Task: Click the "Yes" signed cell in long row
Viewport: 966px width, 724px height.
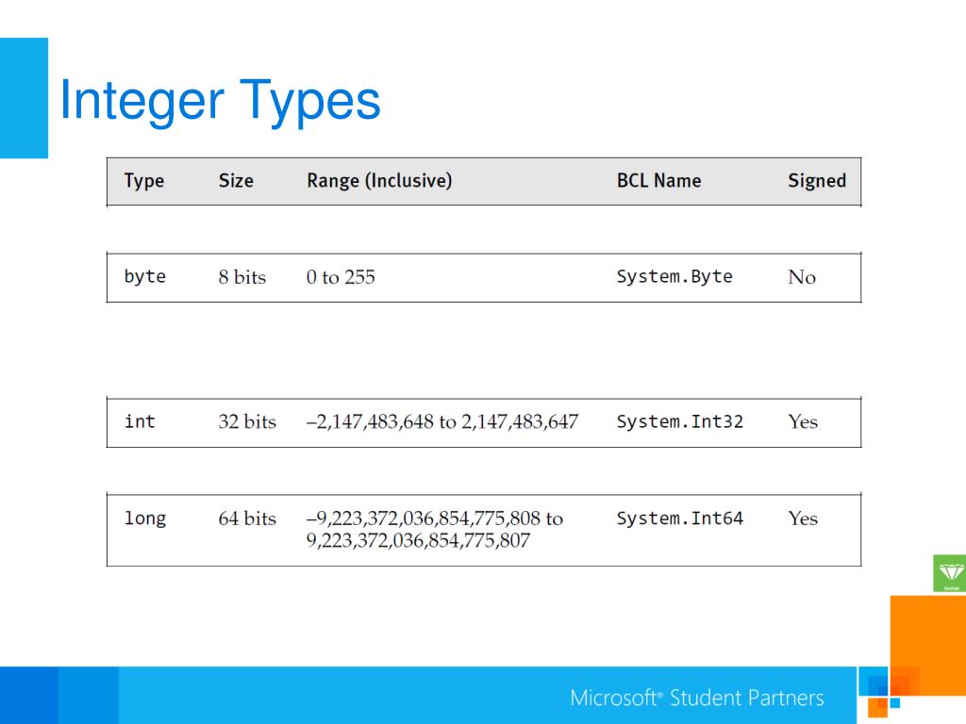Action: [x=804, y=518]
